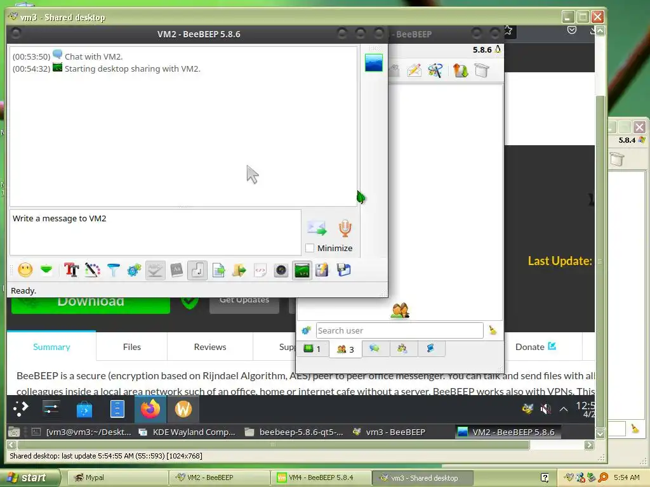Click the Get Updates button

click(244, 305)
